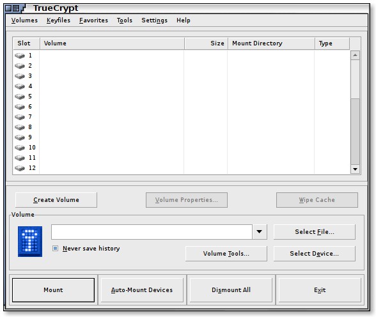Select the slot 6 drive icon

coord(20,107)
